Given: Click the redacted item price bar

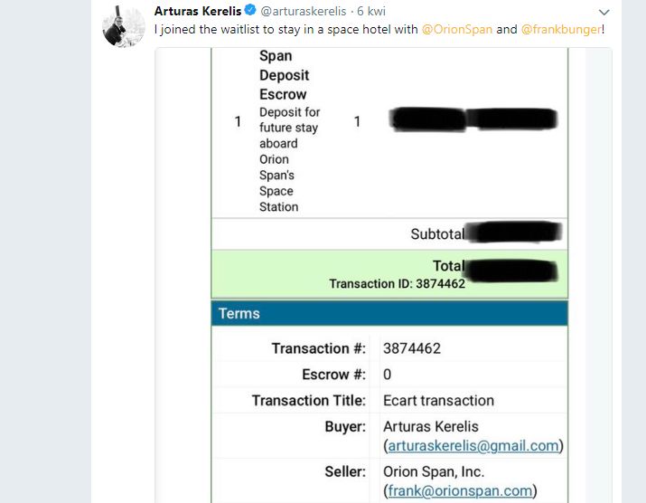Looking at the screenshot, I should 473,120.
